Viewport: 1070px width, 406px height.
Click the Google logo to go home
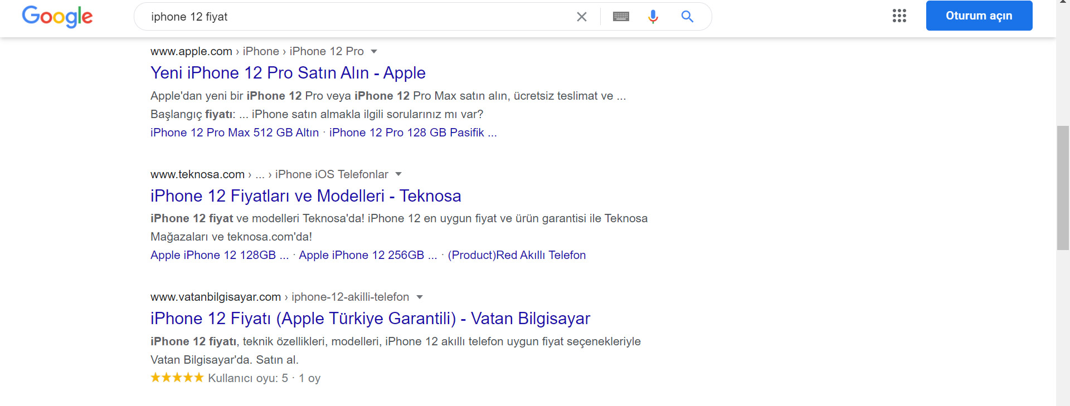coord(57,17)
